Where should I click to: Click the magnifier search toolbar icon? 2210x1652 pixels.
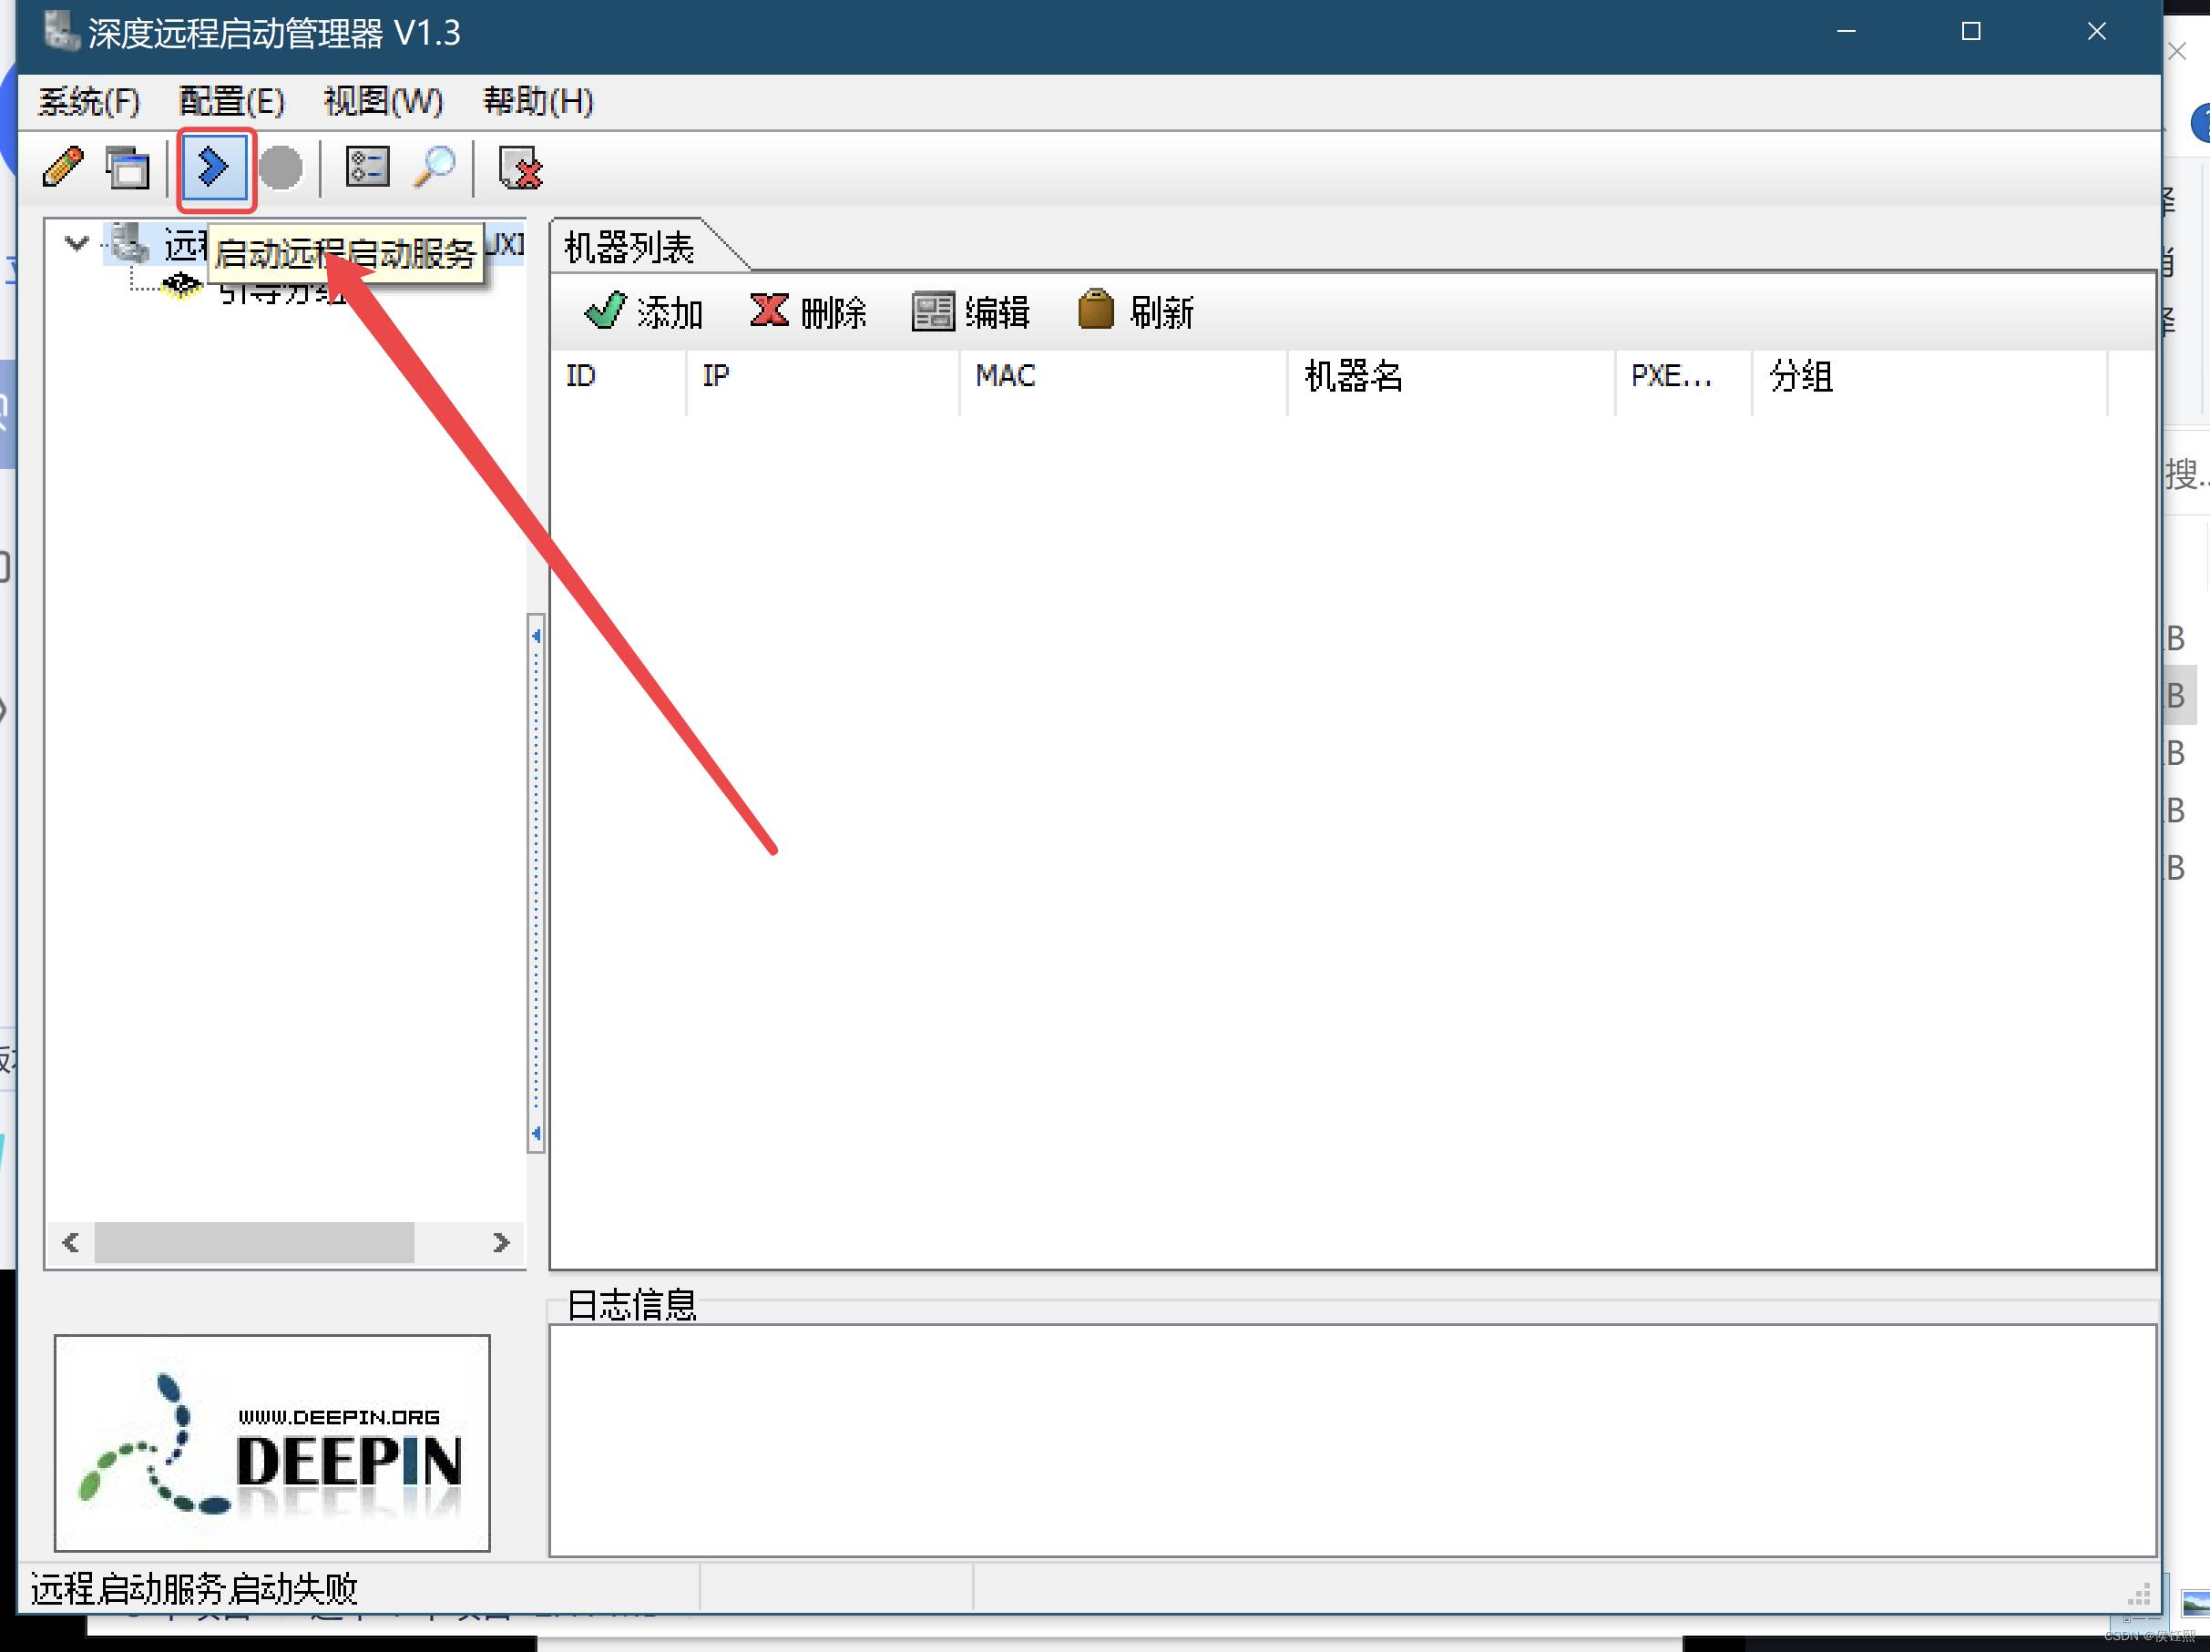435,167
